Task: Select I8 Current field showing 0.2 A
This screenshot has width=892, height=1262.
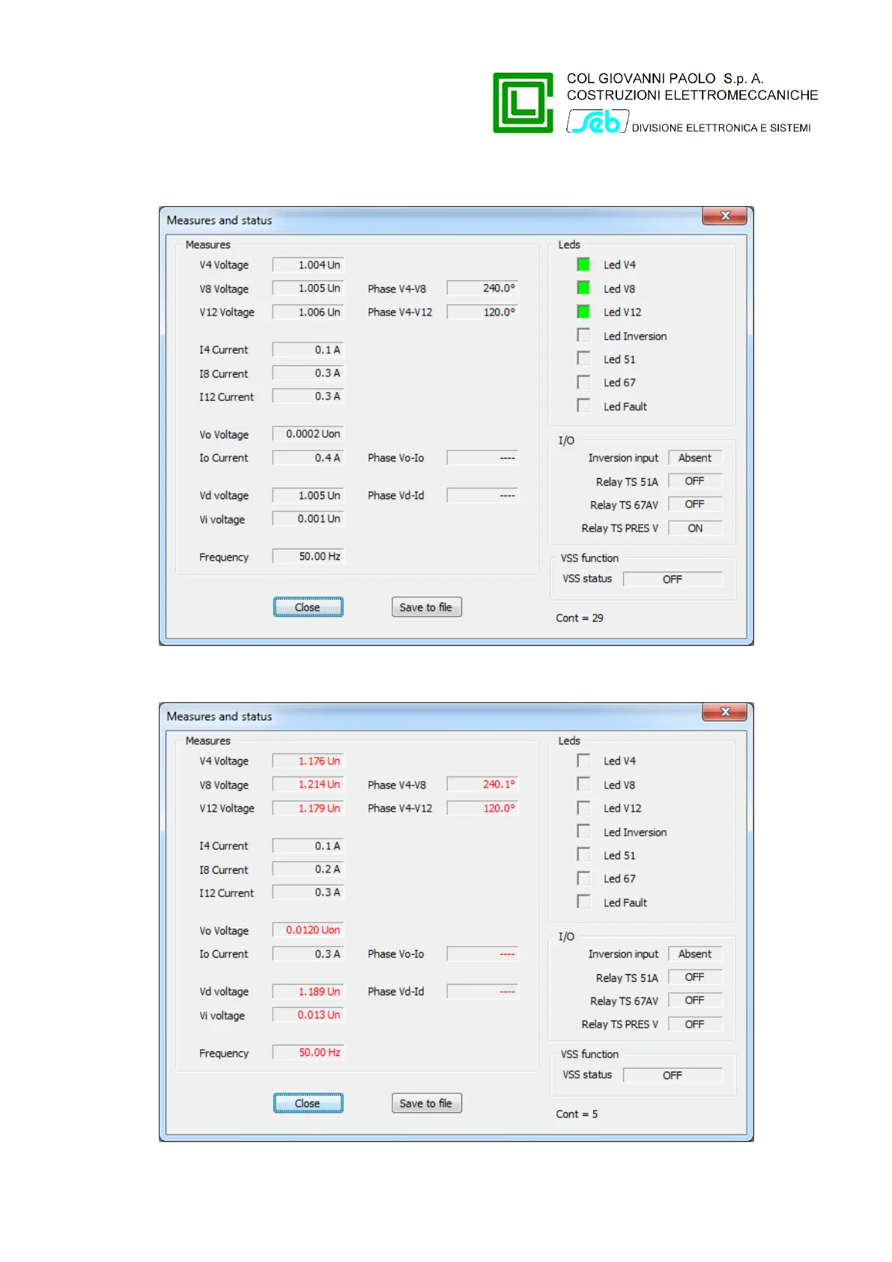Action: (x=308, y=869)
